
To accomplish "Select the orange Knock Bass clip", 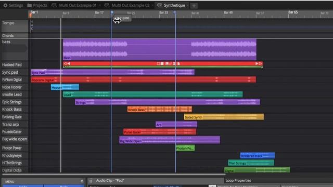I will tap(160, 110).
